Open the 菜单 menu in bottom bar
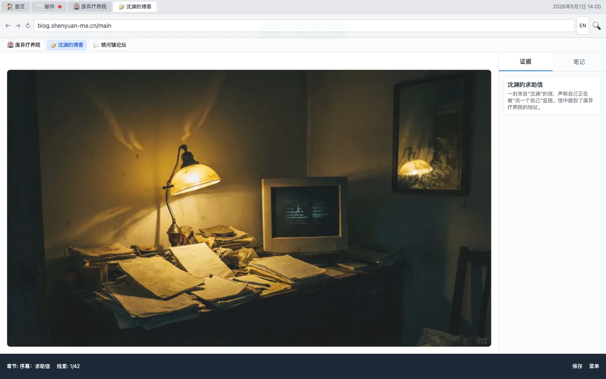Image resolution: width=606 pixels, height=379 pixels. coord(594,366)
